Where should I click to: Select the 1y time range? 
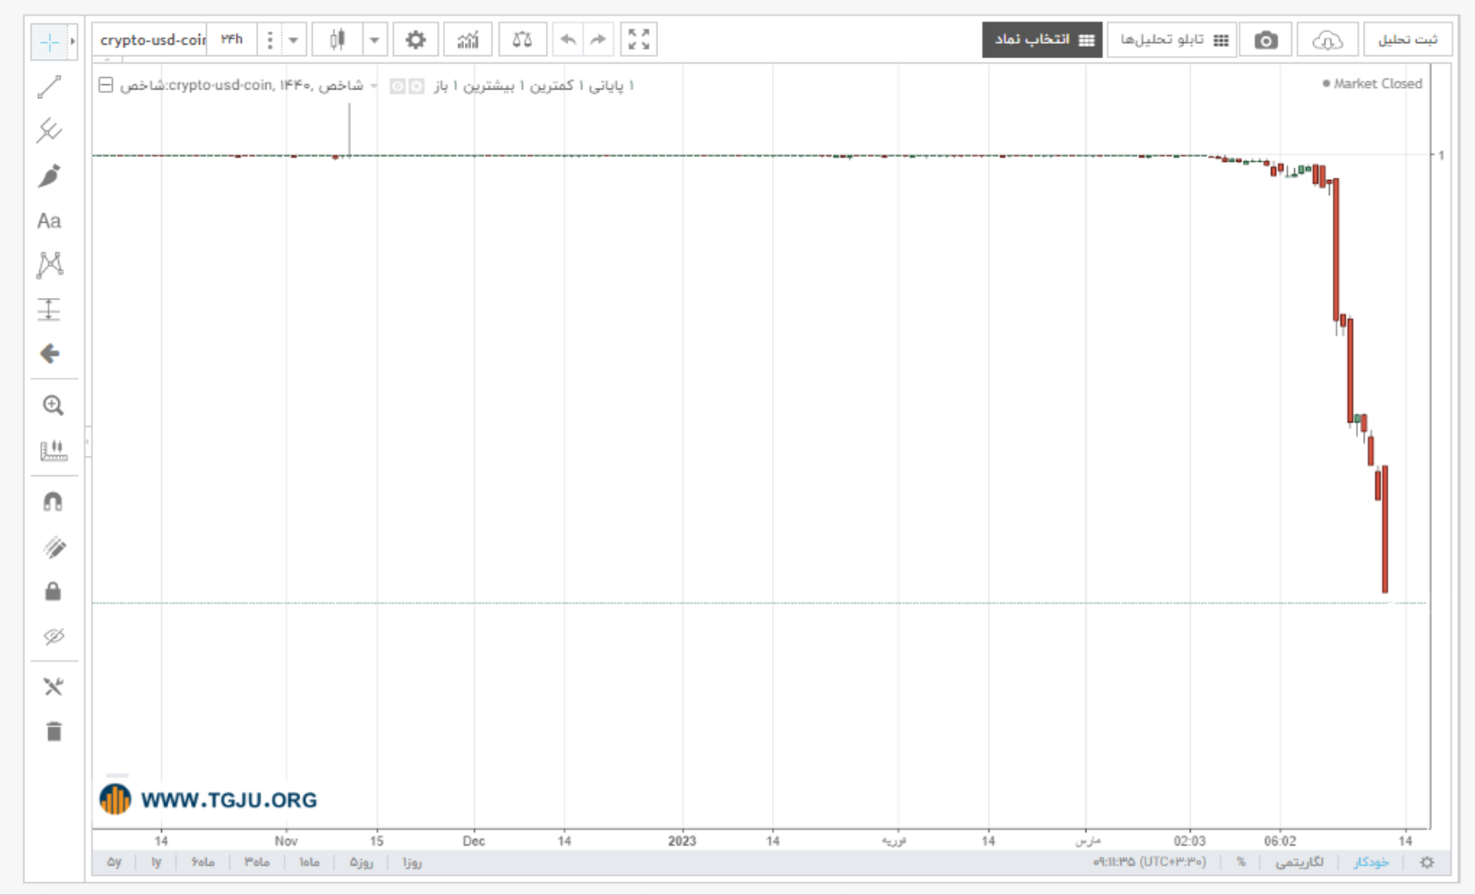[156, 862]
